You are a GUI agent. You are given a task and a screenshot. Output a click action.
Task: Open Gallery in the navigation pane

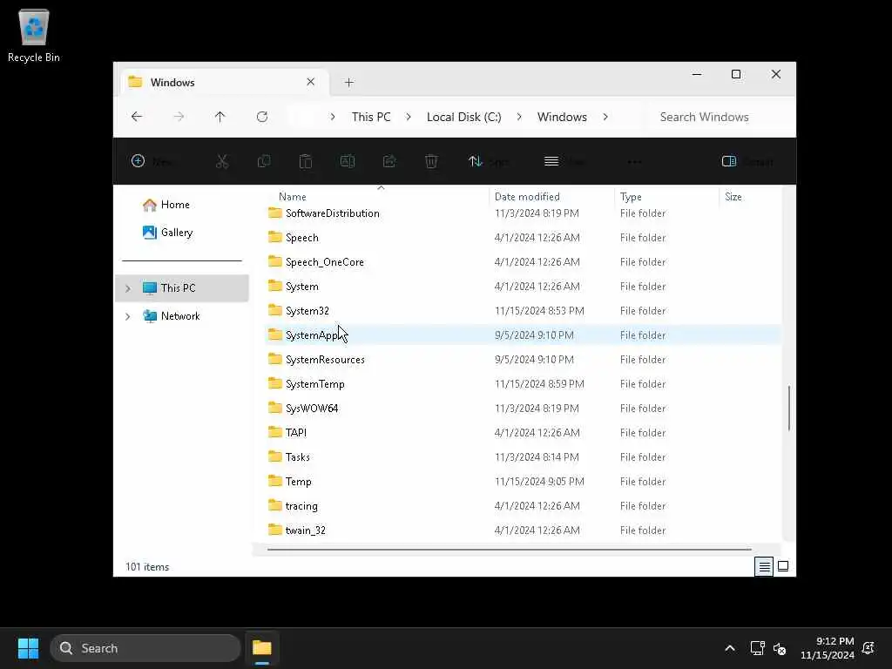(x=168, y=232)
